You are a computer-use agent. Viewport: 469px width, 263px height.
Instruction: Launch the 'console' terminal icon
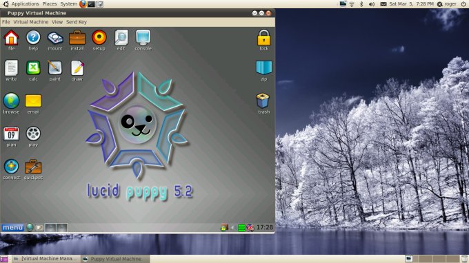[143, 37]
